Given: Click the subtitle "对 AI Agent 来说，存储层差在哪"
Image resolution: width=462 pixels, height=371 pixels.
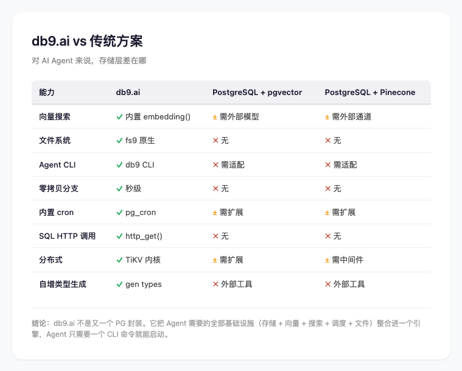Looking at the screenshot, I should (x=89, y=61).
